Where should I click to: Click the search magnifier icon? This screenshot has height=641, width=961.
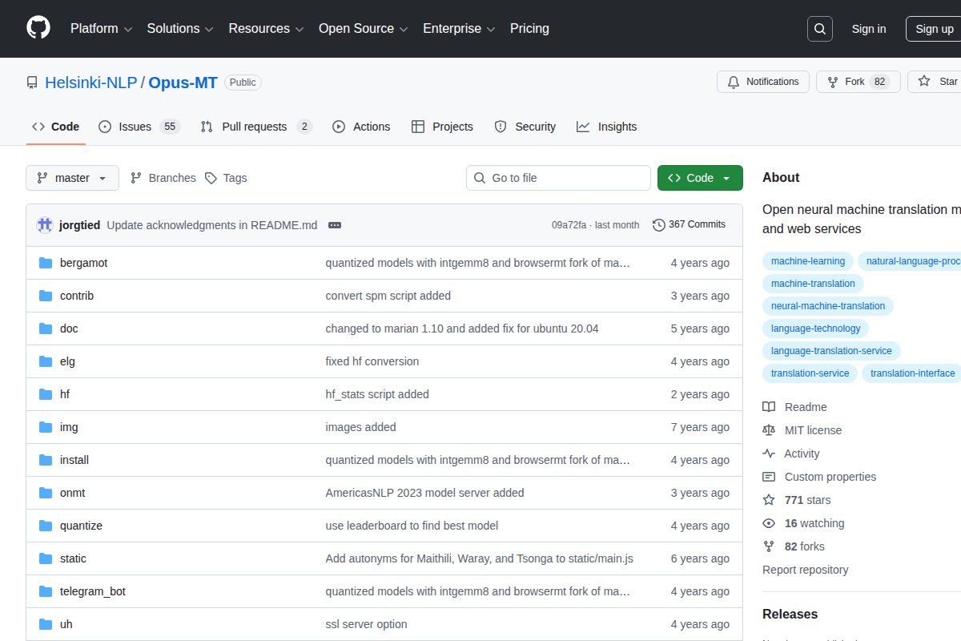point(819,29)
